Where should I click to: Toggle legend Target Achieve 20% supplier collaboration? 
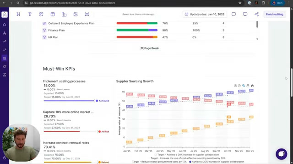click(x=186, y=155)
